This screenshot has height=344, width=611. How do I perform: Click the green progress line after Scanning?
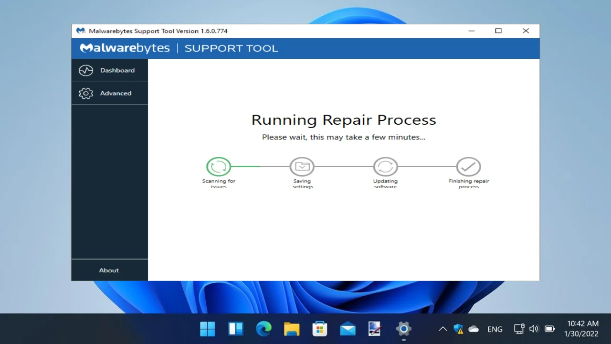(x=246, y=166)
